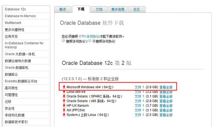The height and width of the screenshot is (127, 212).
Task: Click download icon beside HP-UX Itanium
Action: [x=64, y=105]
